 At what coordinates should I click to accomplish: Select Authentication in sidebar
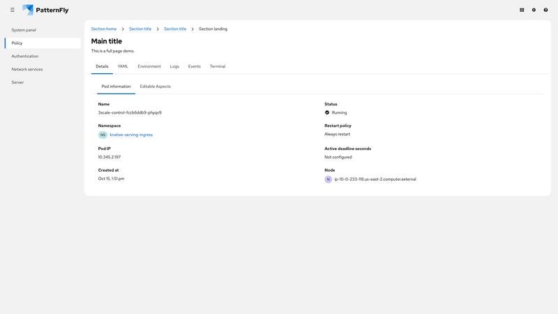43,57
